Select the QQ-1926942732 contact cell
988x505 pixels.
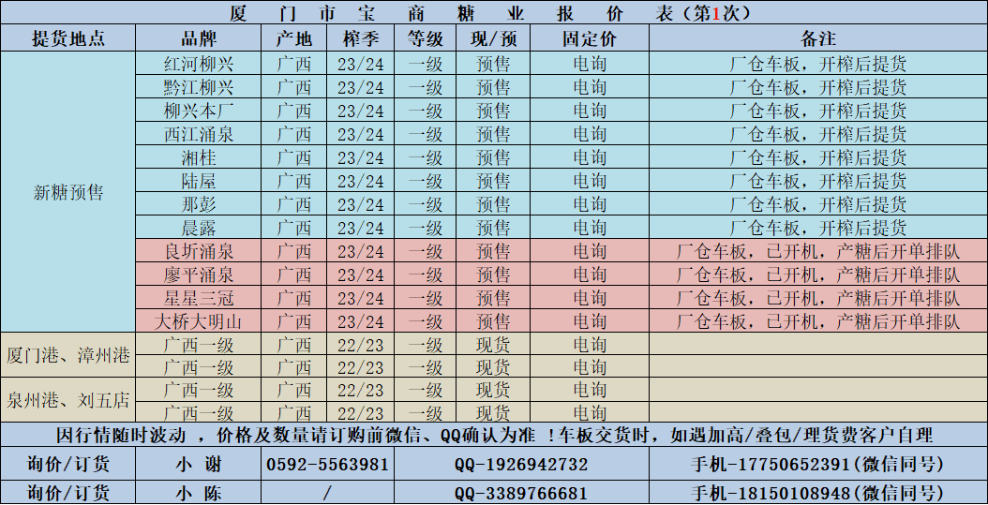coord(521,465)
